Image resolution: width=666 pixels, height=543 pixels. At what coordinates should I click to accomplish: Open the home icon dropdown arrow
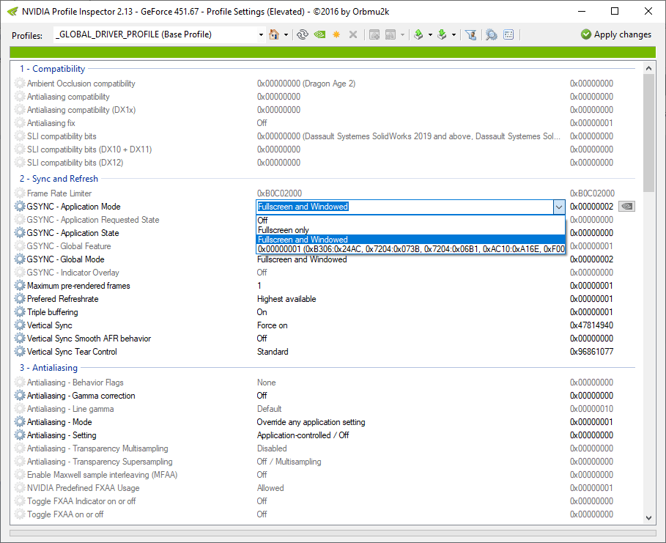click(285, 34)
